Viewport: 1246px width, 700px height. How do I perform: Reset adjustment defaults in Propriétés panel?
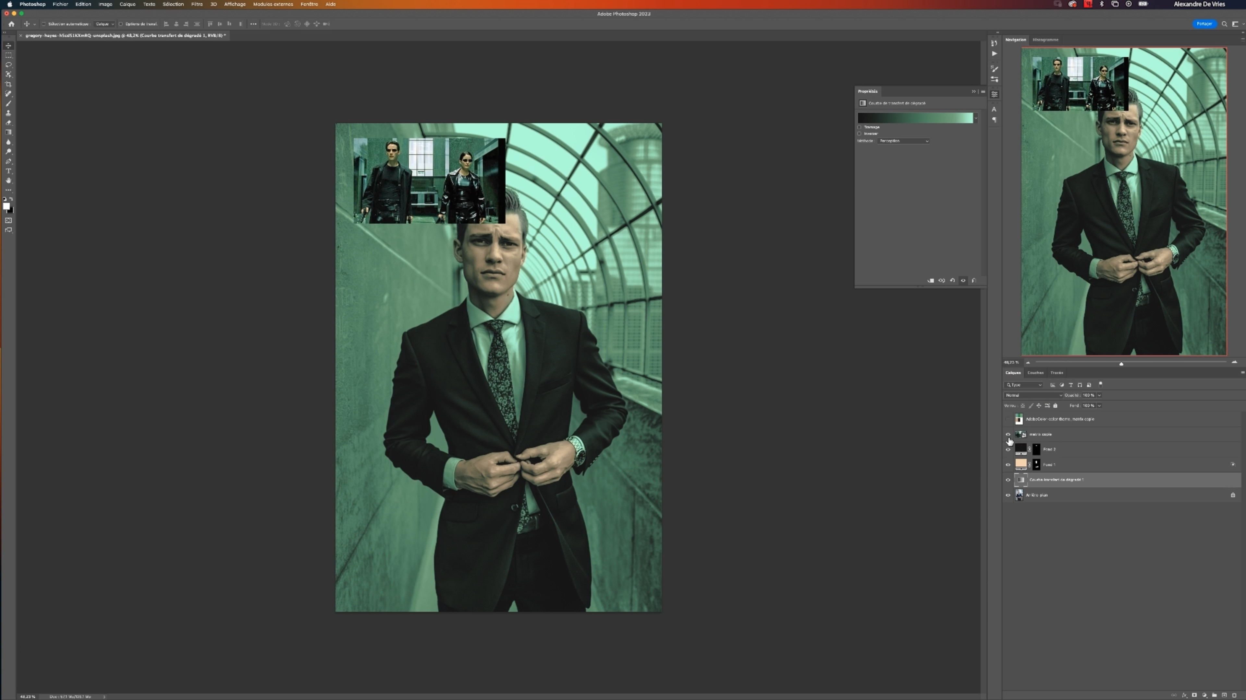[952, 281]
